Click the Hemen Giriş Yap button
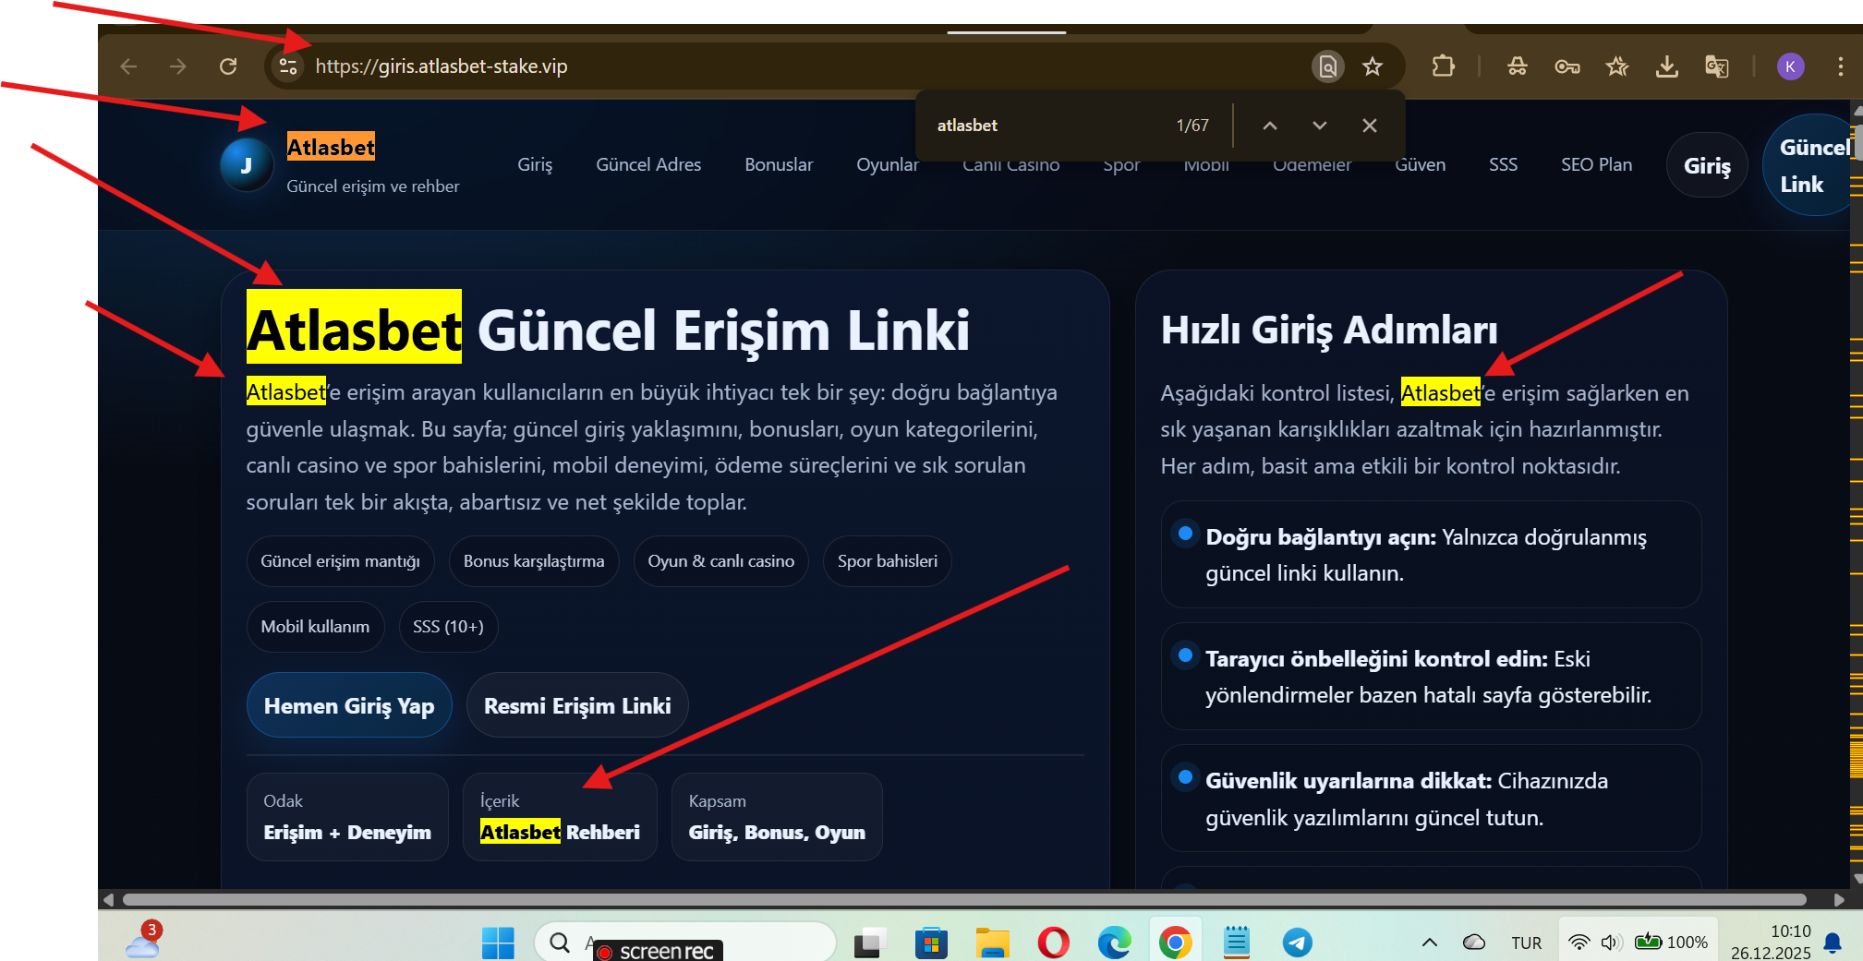Viewport: 1863px width, 961px height. [349, 706]
